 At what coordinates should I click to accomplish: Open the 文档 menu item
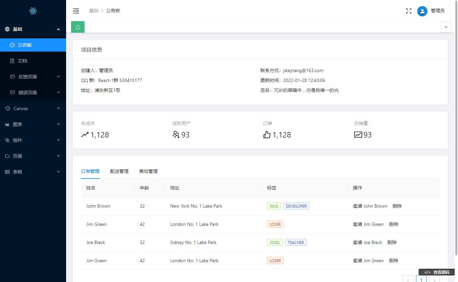tap(33, 61)
